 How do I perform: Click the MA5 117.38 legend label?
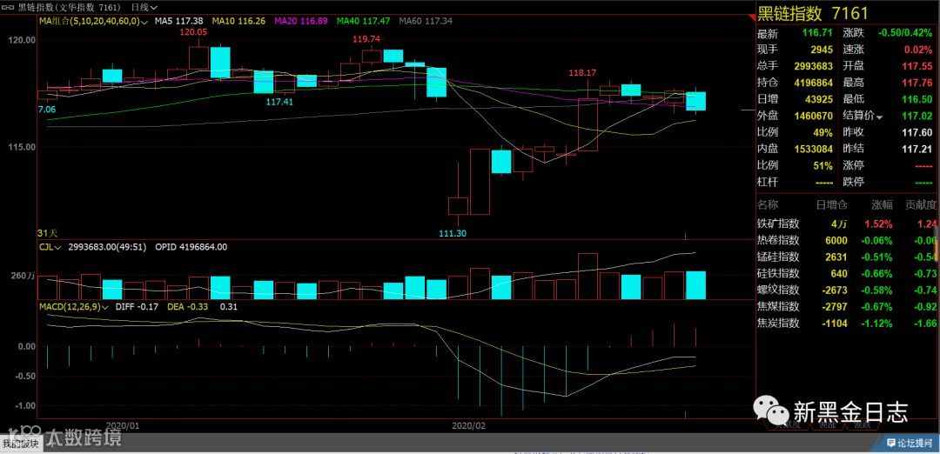click(179, 21)
